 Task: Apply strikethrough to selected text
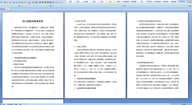(x=14, y=3)
